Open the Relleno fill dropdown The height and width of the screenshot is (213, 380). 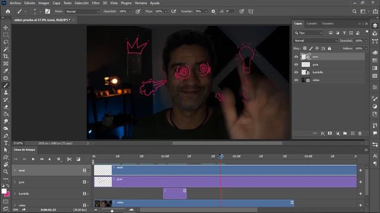tap(366, 49)
